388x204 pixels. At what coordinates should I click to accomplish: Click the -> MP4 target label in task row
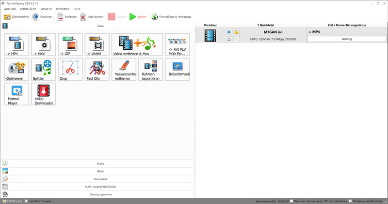[x=313, y=32]
